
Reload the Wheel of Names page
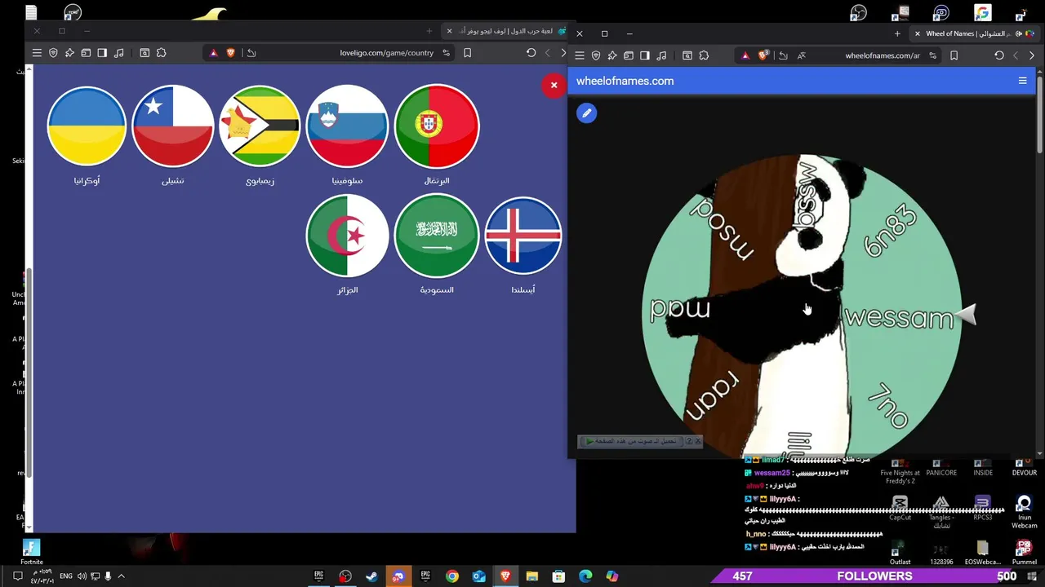[999, 55]
